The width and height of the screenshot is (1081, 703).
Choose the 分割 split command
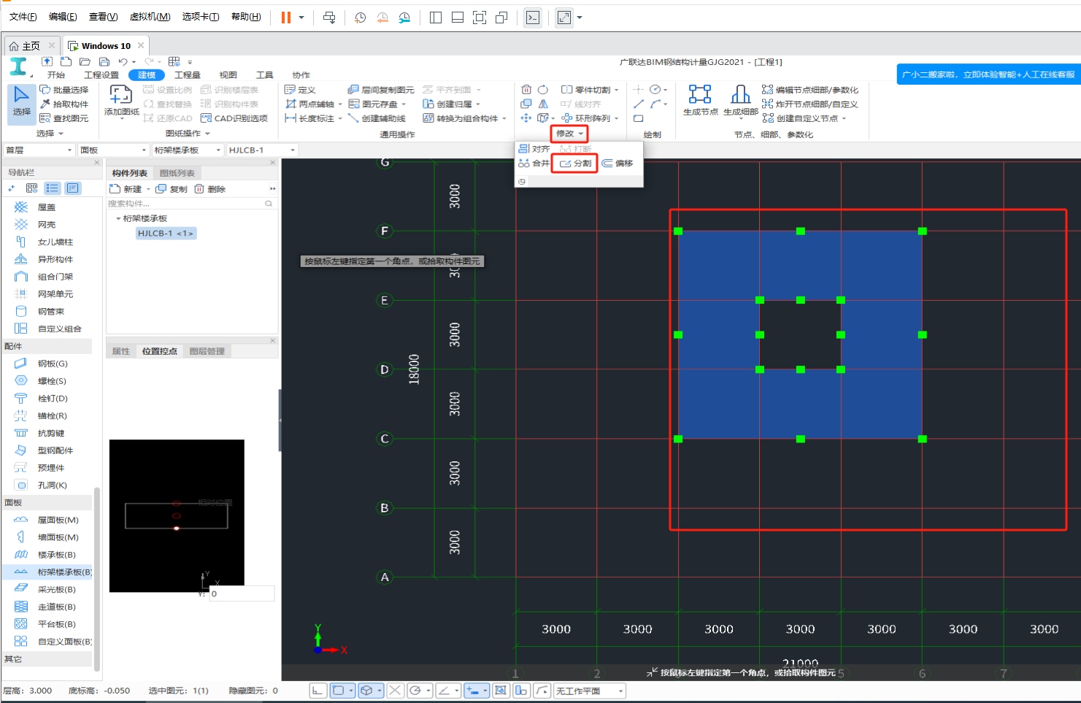pos(575,164)
